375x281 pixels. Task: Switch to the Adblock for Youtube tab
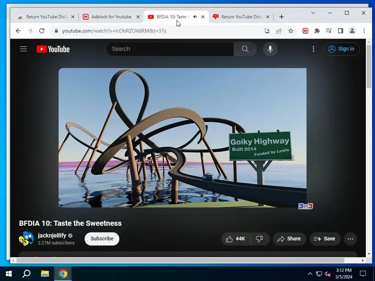[x=111, y=17]
